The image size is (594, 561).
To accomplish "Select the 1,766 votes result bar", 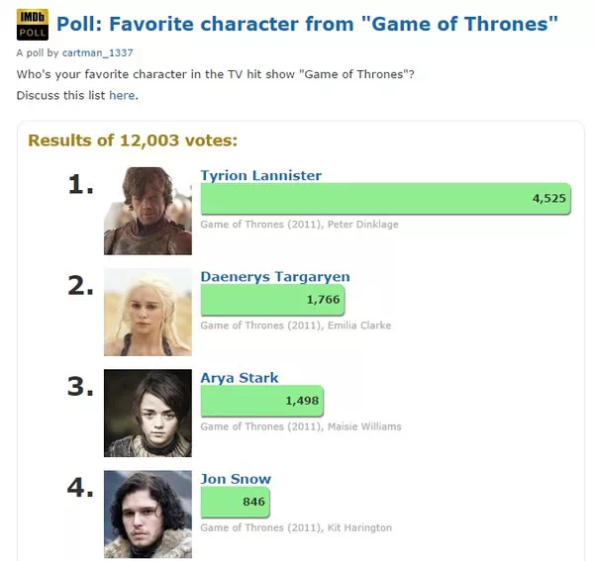I will pyautogui.click(x=273, y=300).
